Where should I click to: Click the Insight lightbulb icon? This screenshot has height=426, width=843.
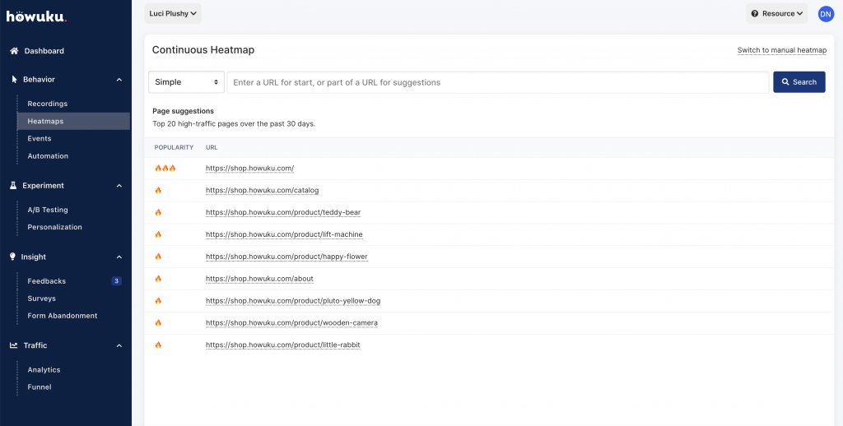point(13,257)
